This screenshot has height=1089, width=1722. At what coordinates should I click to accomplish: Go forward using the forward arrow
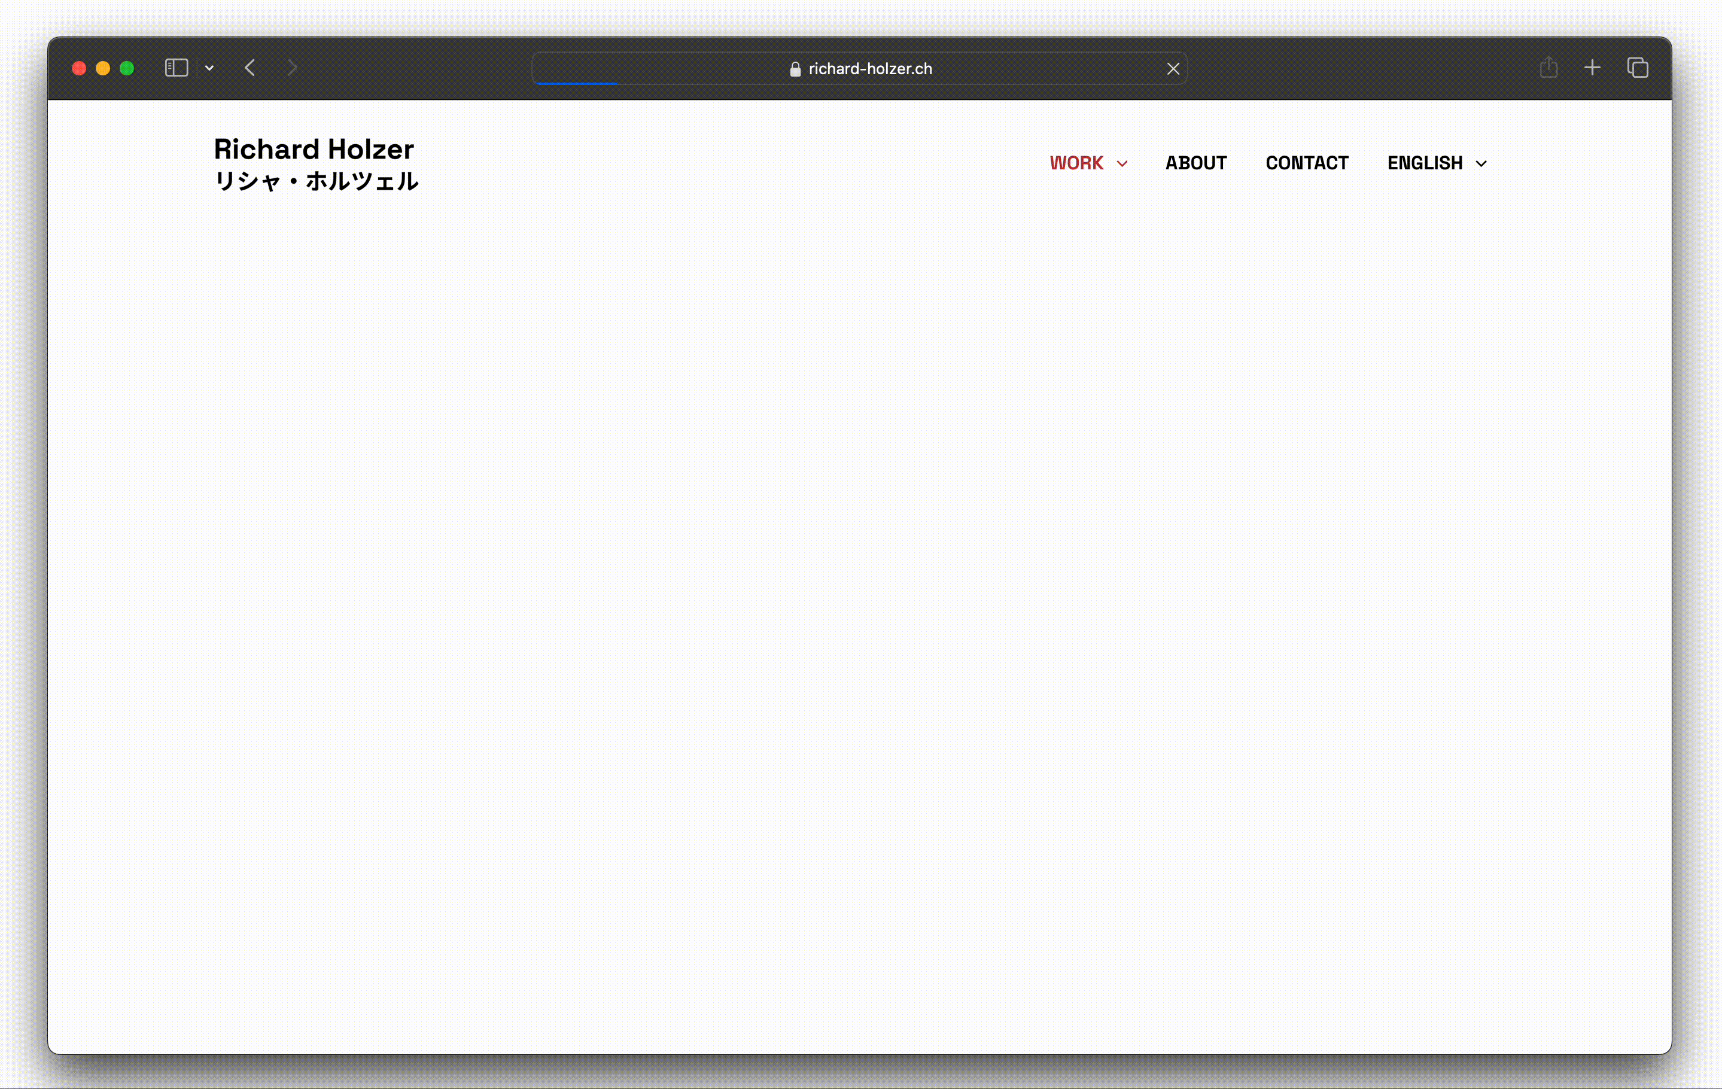tap(292, 68)
